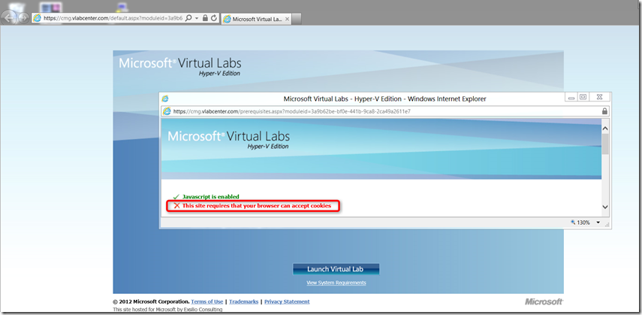Click the popup window title text
This screenshot has height=315, width=642.
point(385,98)
